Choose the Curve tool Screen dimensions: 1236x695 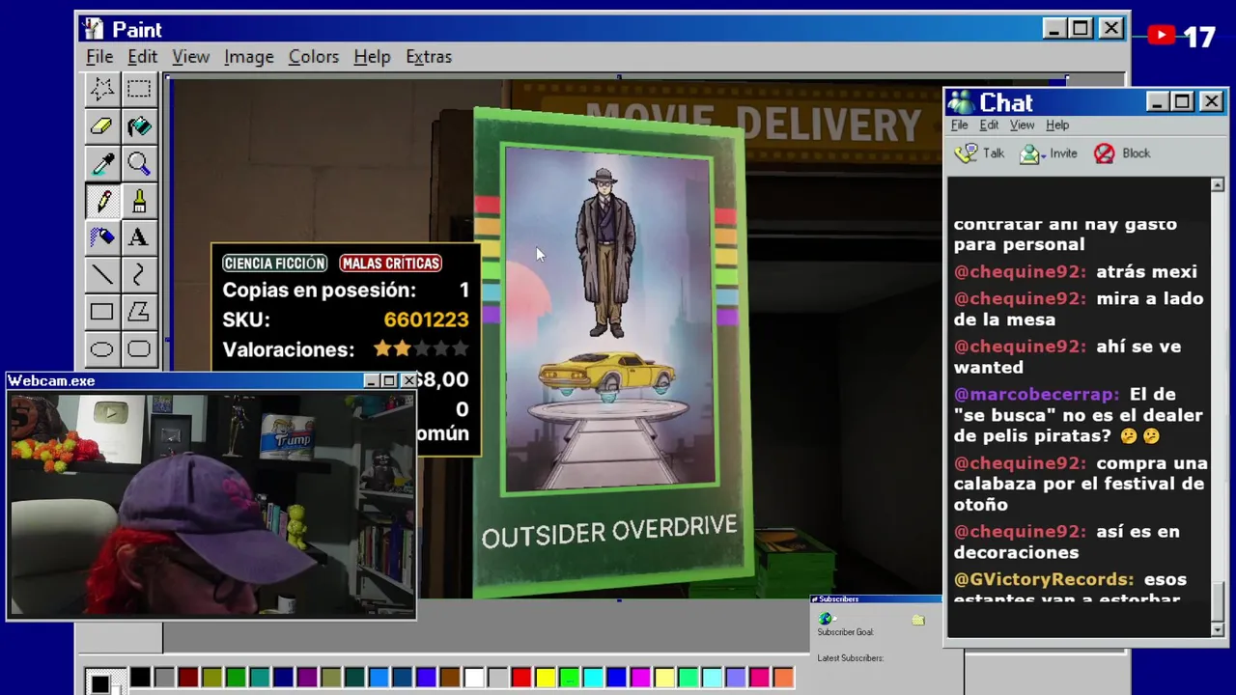138,275
